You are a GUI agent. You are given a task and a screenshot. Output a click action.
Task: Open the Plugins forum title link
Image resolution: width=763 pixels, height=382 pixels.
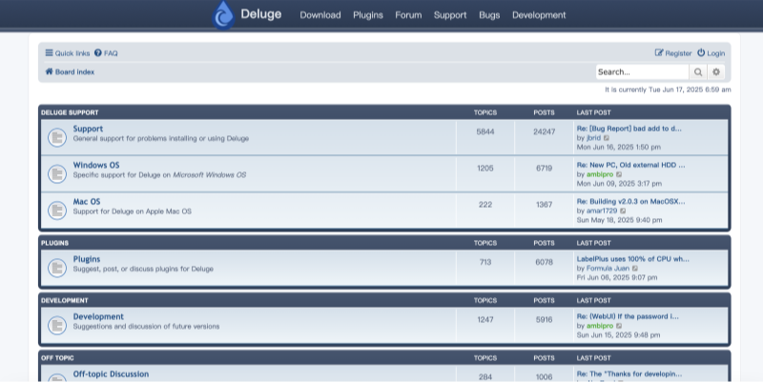pyautogui.click(x=87, y=259)
